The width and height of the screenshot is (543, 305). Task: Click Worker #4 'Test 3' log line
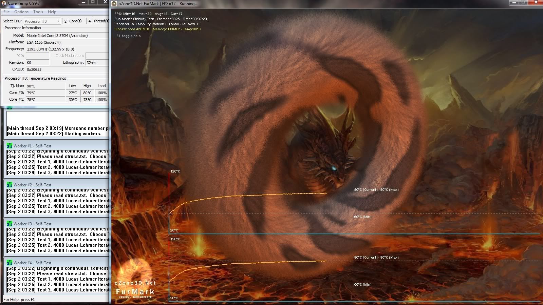coord(58,290)
